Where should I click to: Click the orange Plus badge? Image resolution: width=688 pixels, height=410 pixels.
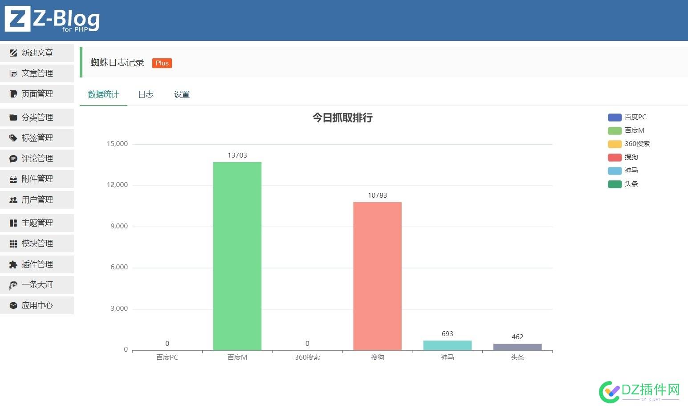coord(162,63)
